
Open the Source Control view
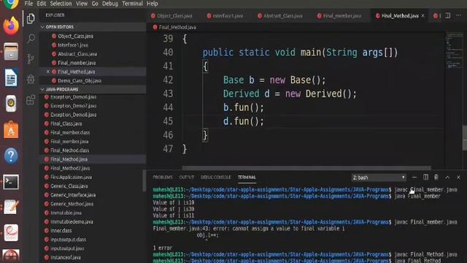[x=31, y=58]
